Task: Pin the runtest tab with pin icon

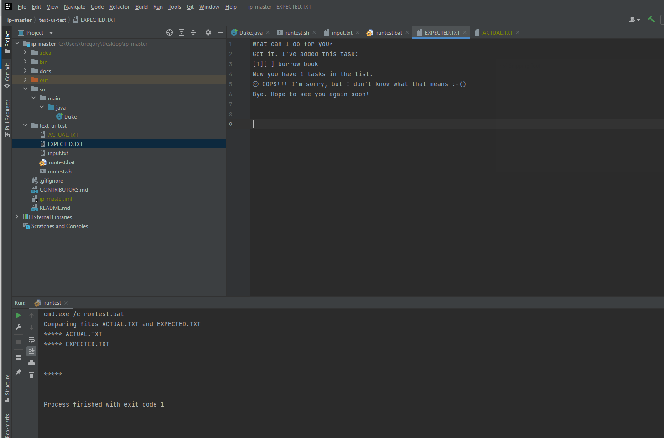Action: tap(18, 372)
